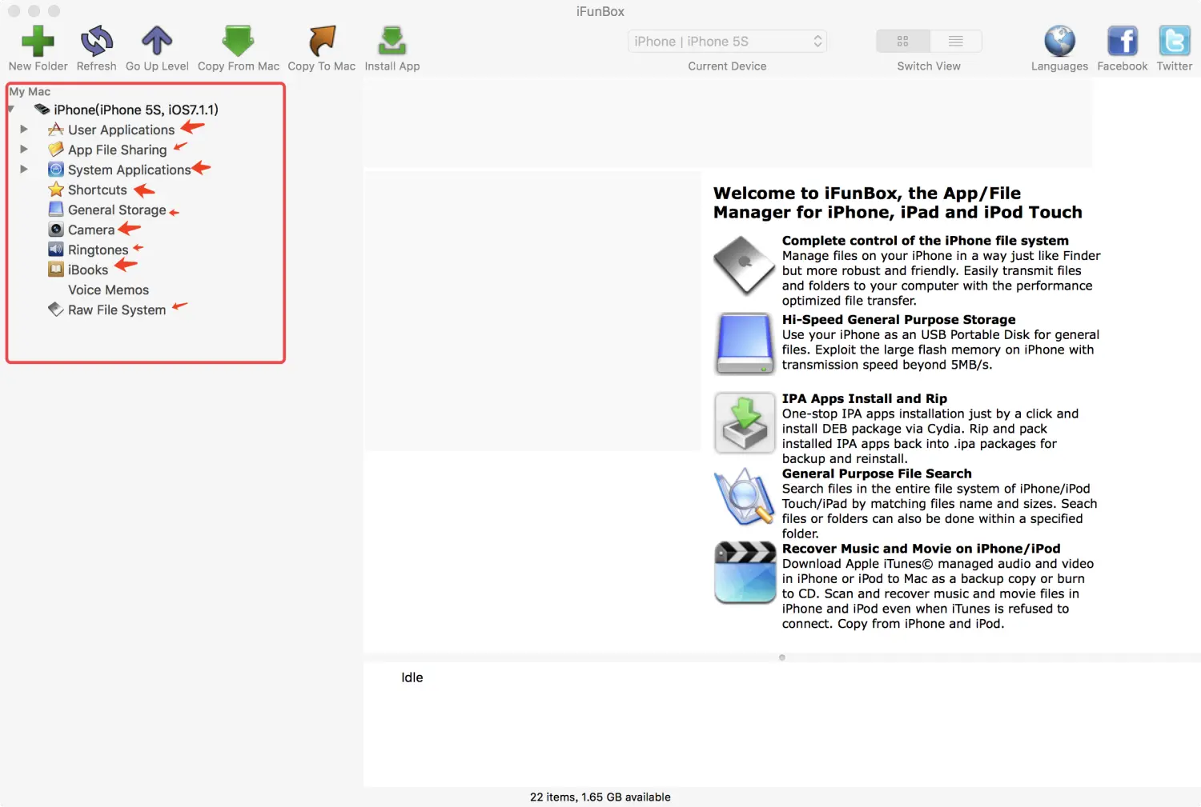The height and width of the screenshot is (807, 1201).
Task: Click the App File Sharing icon
Action: click(55, 149)
